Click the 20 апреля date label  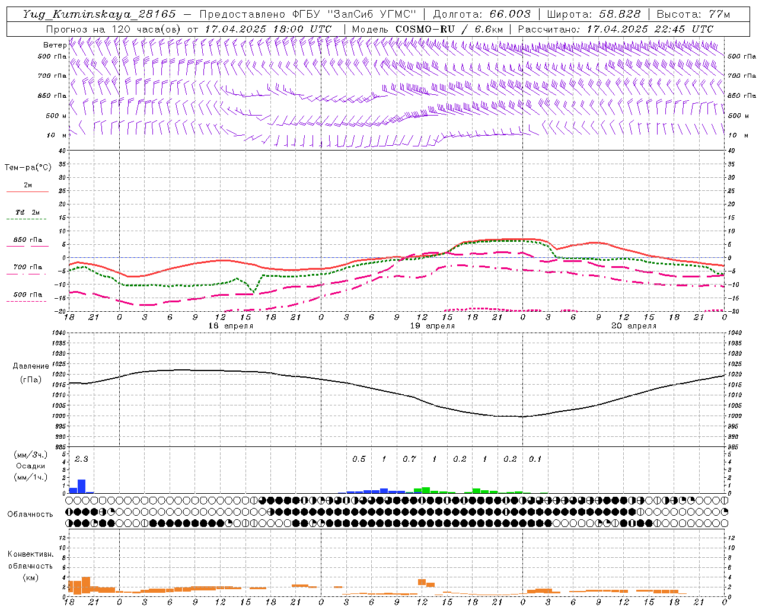(x=634, y=326)
